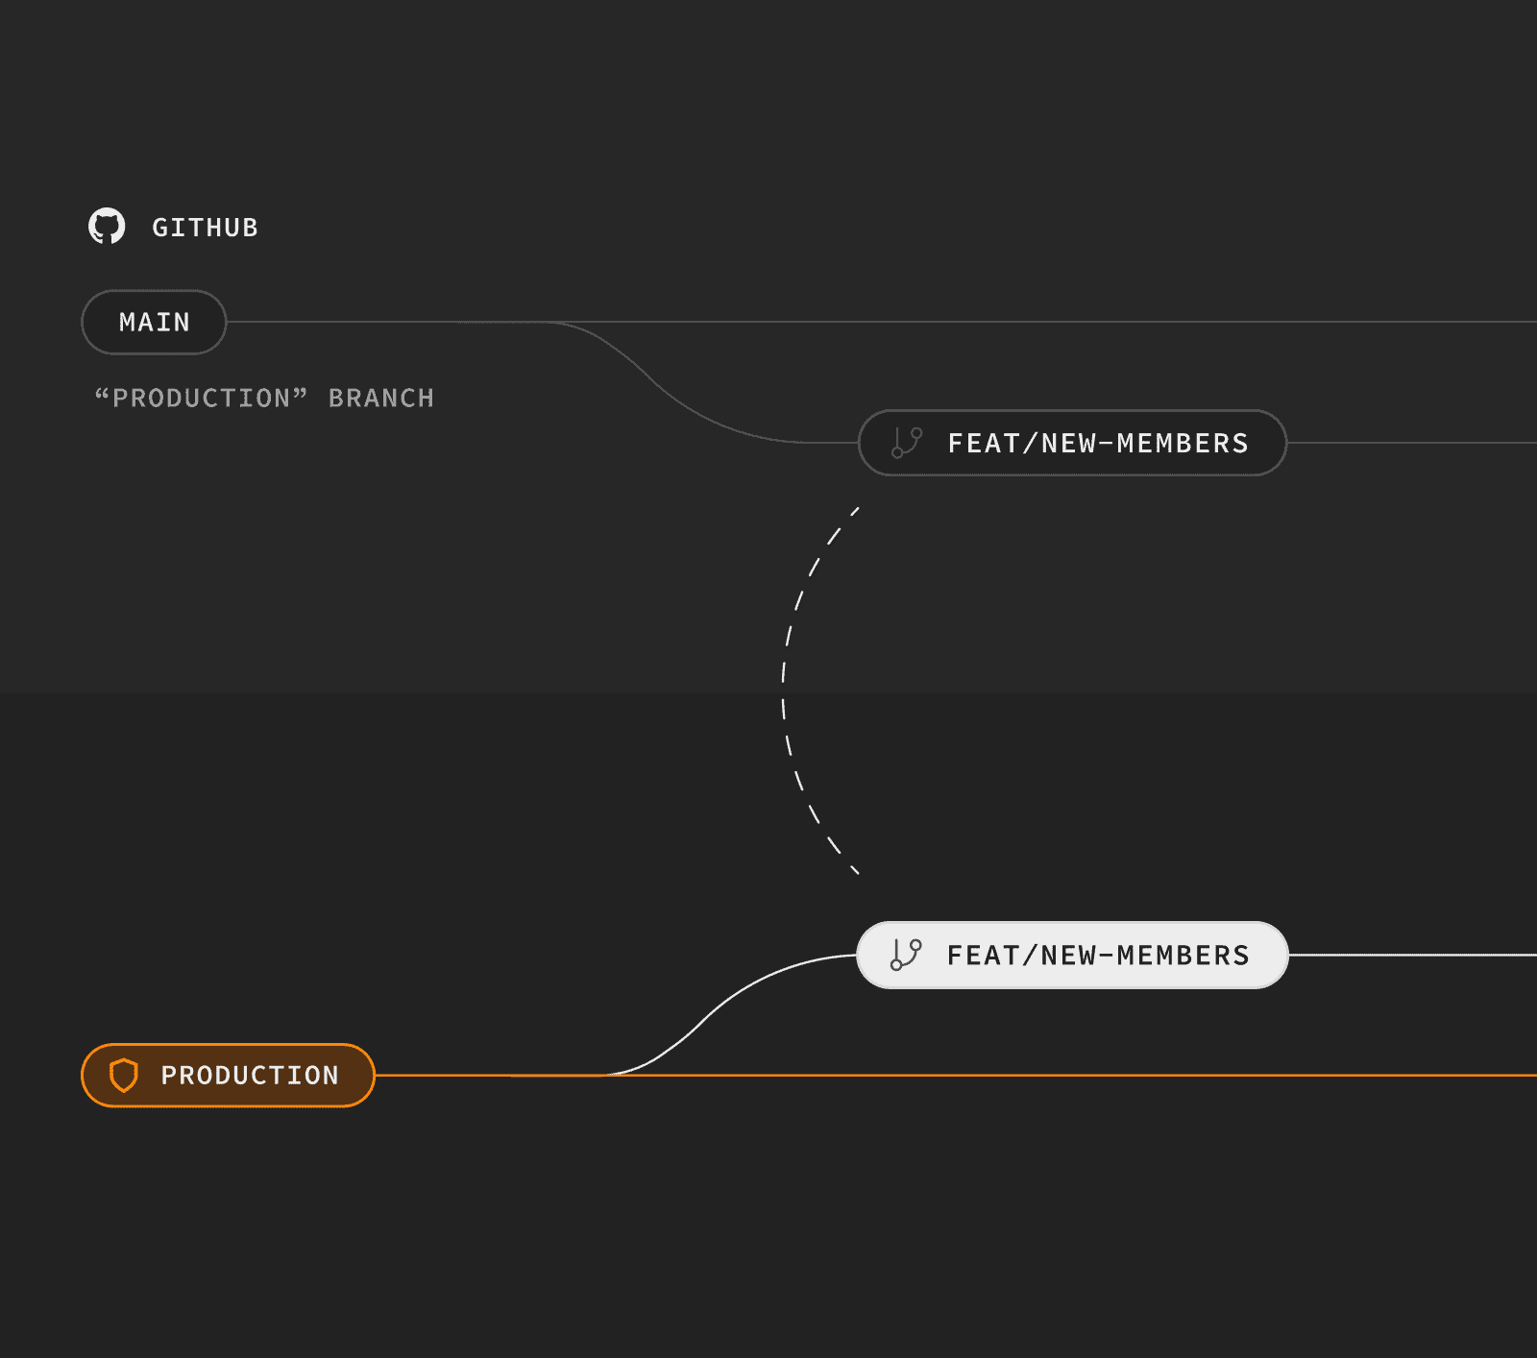Screen dimensions: 1537x1358
Task: Click the orange PRODUCTION branch line
Action: (768, 1076)
